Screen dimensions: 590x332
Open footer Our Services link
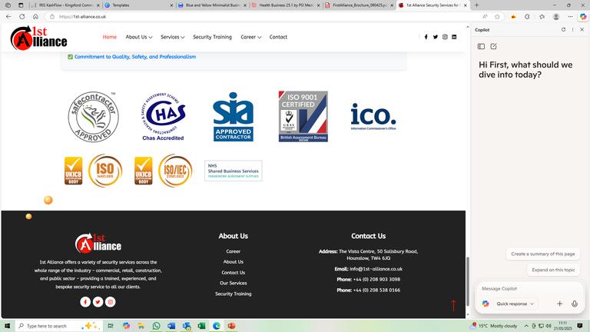(233, 283)
